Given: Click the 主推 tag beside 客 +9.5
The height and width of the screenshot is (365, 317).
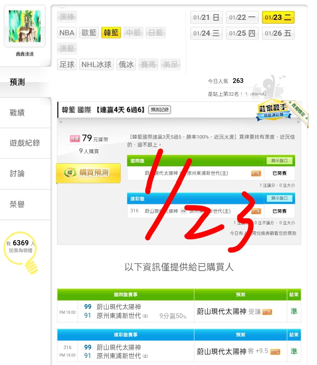Looking at the screenshot, I should (275, 352).
